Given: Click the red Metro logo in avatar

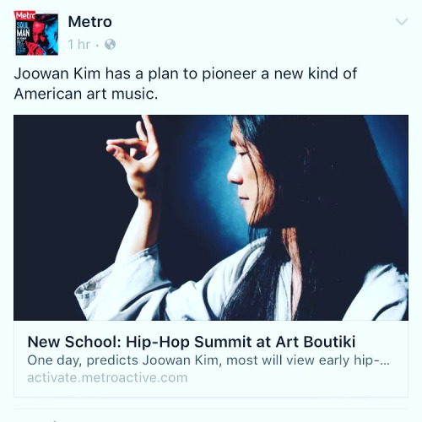Looking at the screenshot, I should point(24,16).
